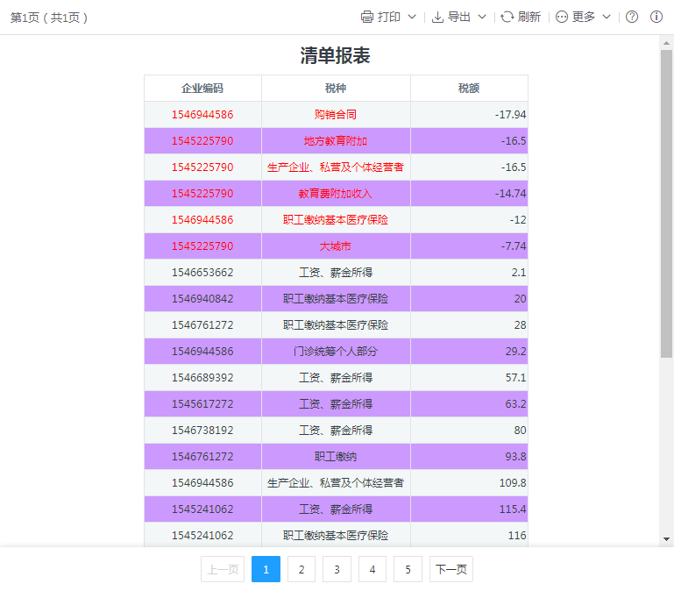Open help question mark icon
Viewport: 674px width, 591px height.
tap(632, 18)
